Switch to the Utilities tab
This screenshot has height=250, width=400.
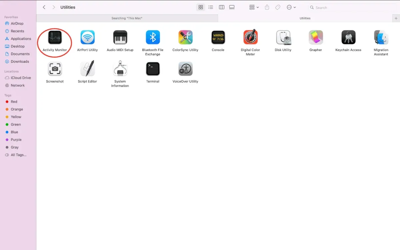pyautogui.click(x=305, y=18)
